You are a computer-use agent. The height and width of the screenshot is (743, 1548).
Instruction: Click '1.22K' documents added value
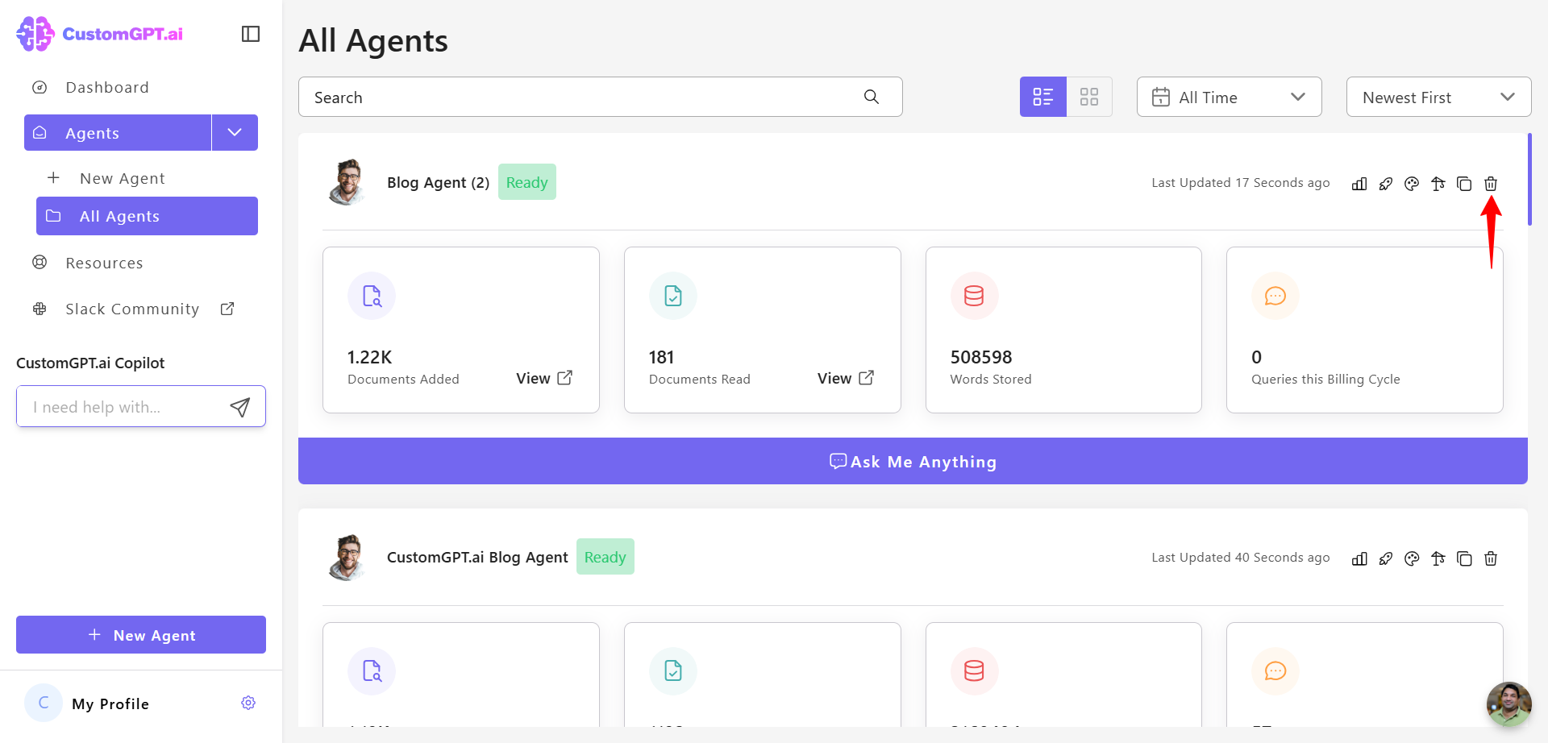pos(369,357)
